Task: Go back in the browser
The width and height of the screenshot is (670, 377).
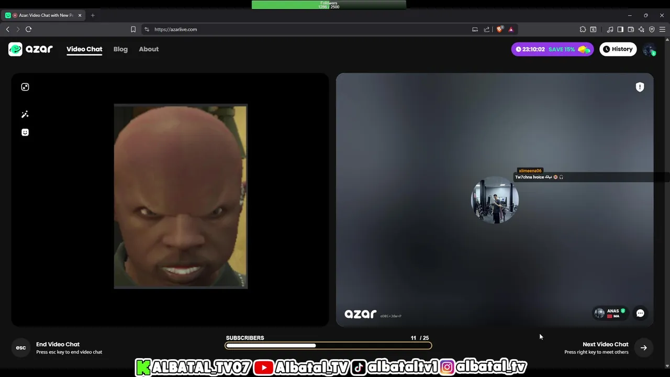Action: [7, 29]
